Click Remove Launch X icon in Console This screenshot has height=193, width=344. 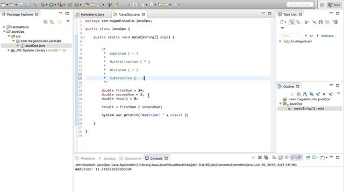tap(260, 157)
